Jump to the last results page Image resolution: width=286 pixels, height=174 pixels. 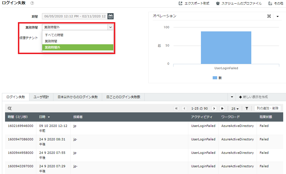[x=222, y=108]
